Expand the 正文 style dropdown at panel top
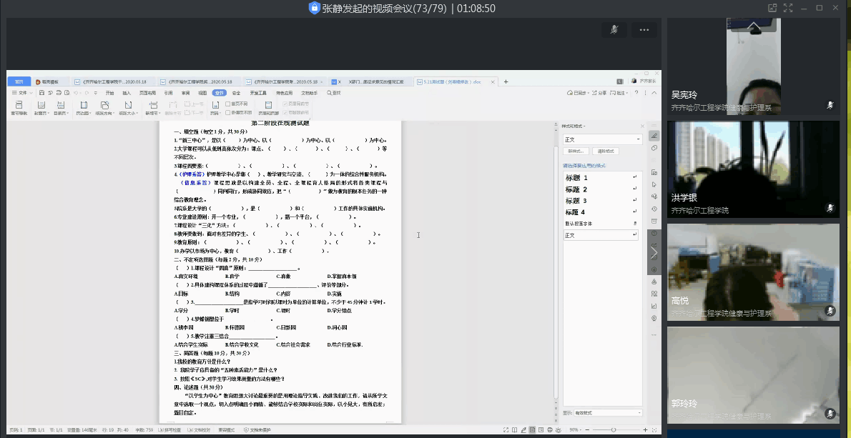The height and width of the screenshot is (438, 851). coord(638,139)
